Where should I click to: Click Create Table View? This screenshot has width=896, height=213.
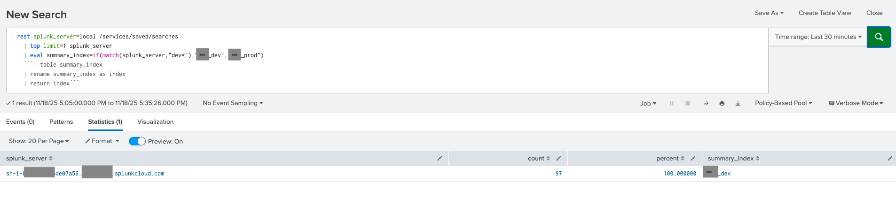[x=825, y=13]
